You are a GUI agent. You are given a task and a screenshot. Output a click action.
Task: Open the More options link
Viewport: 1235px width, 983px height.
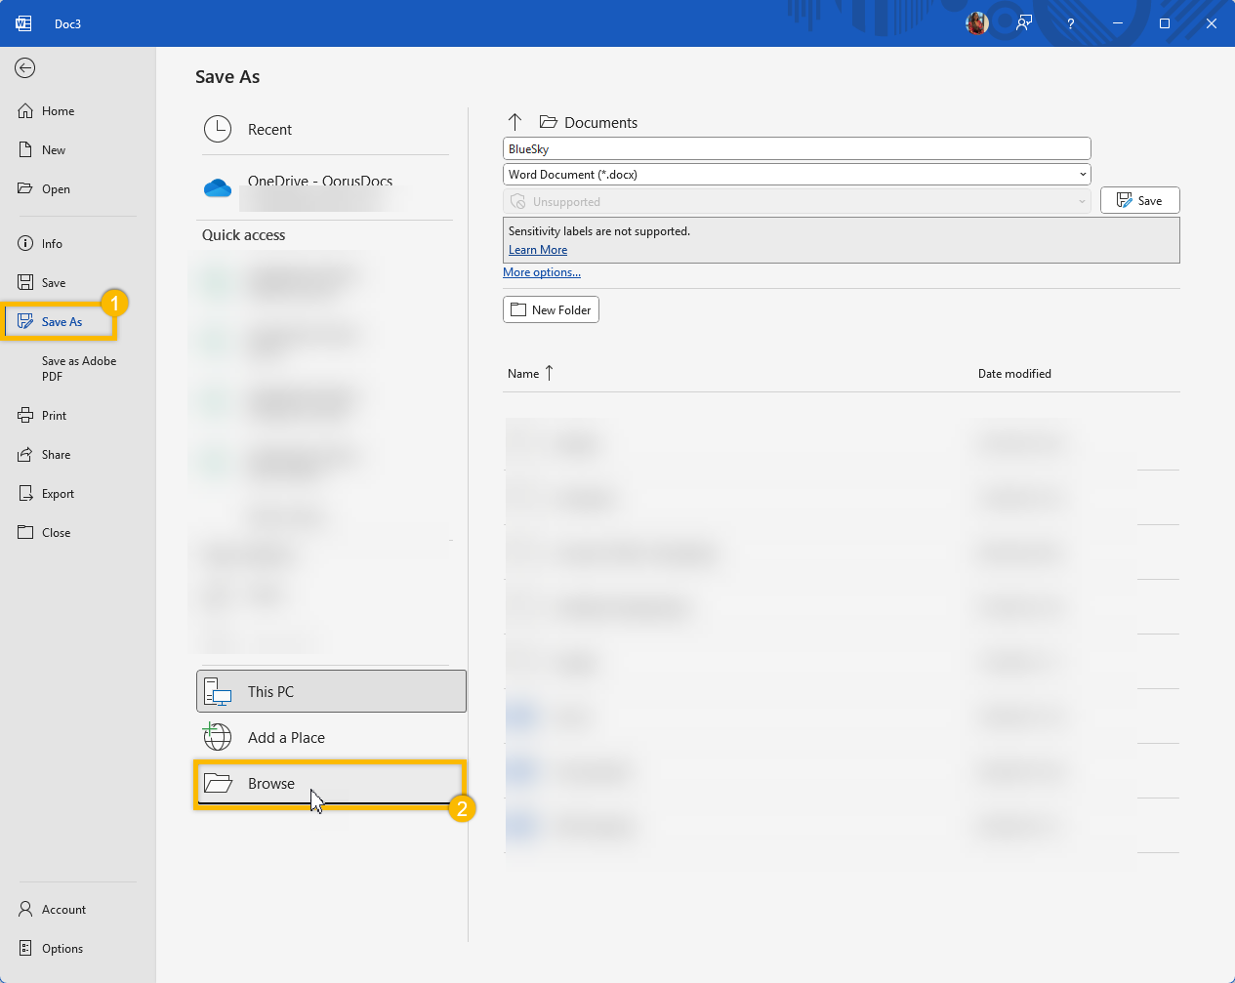point(542,272)
